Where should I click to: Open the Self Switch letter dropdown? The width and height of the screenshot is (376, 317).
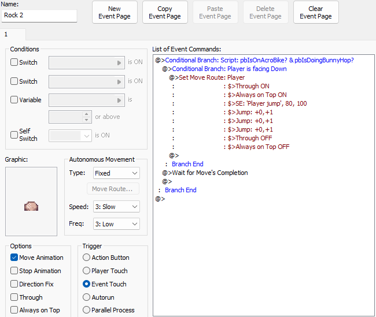pyautogui.click(x=70, y=136)
